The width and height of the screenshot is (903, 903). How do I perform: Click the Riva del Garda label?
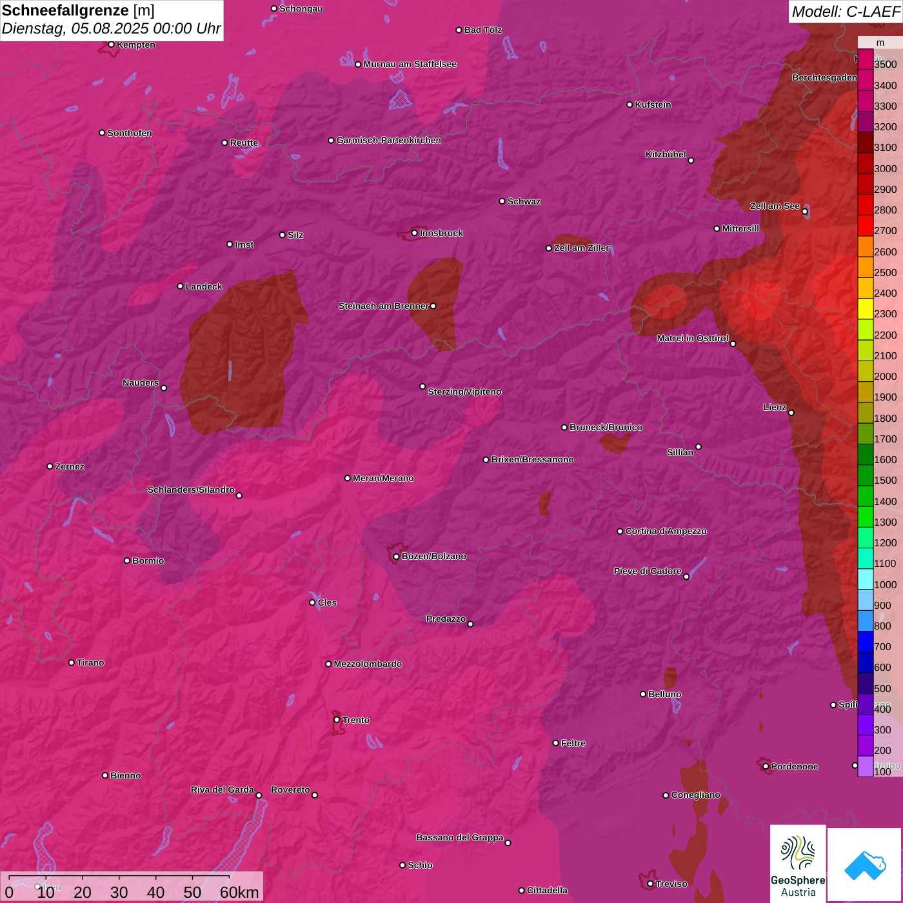click(x=223, y=789)
